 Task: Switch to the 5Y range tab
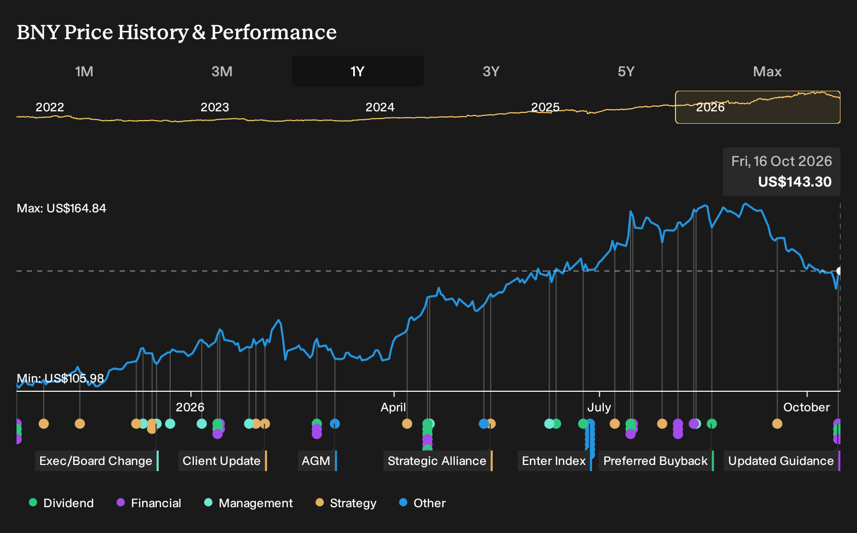click(626, 71)
